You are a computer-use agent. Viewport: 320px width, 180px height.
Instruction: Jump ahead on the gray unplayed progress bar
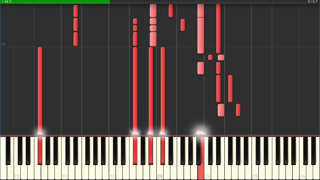(x=215, y=2)
